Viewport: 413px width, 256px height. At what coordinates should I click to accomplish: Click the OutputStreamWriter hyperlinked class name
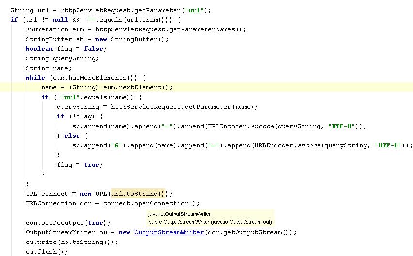[169, 232]
